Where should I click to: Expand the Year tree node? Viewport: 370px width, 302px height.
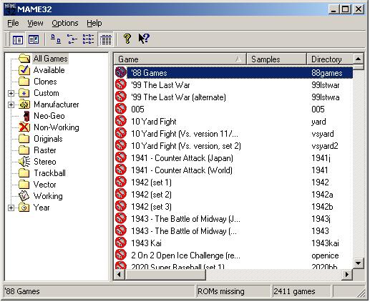11,208
